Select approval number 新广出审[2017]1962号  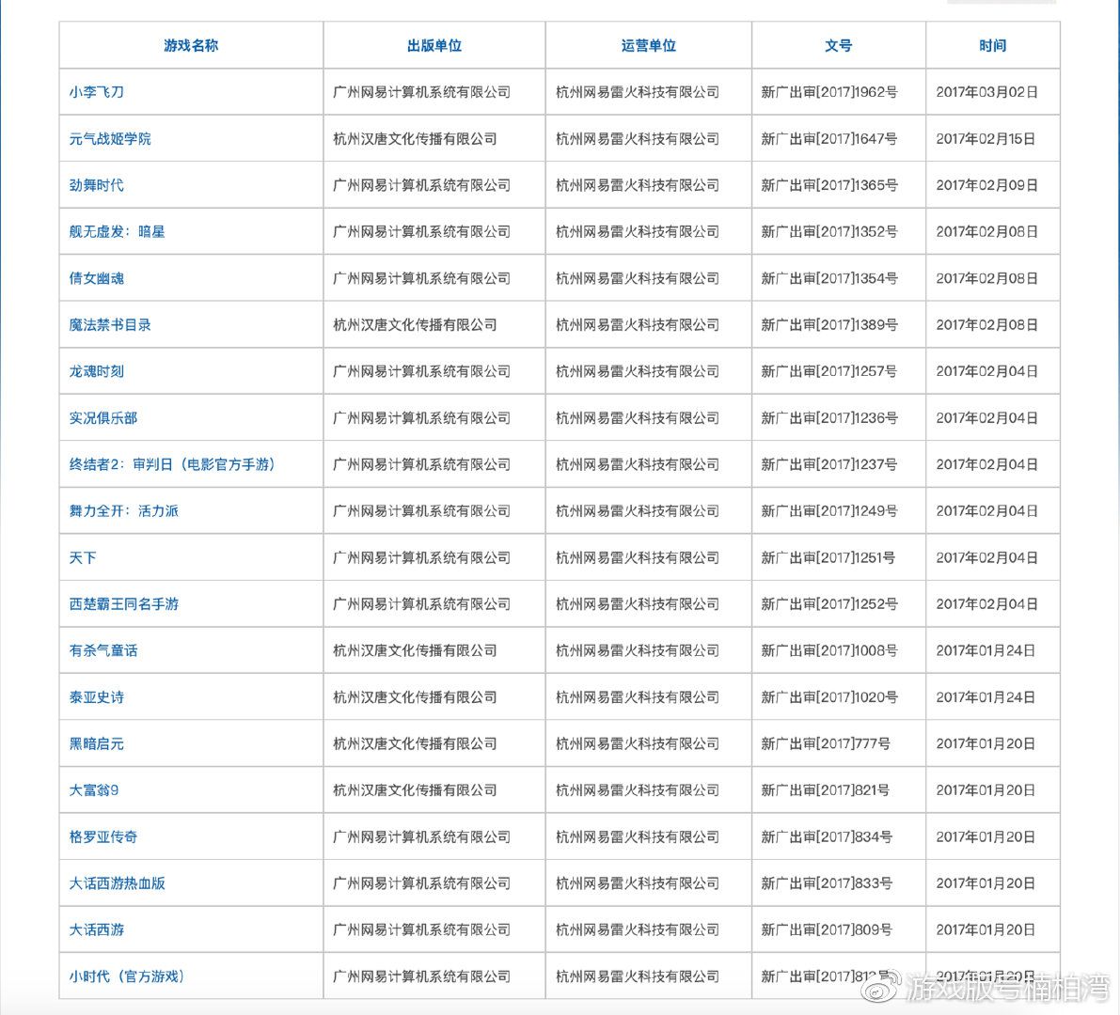(829, 92)
